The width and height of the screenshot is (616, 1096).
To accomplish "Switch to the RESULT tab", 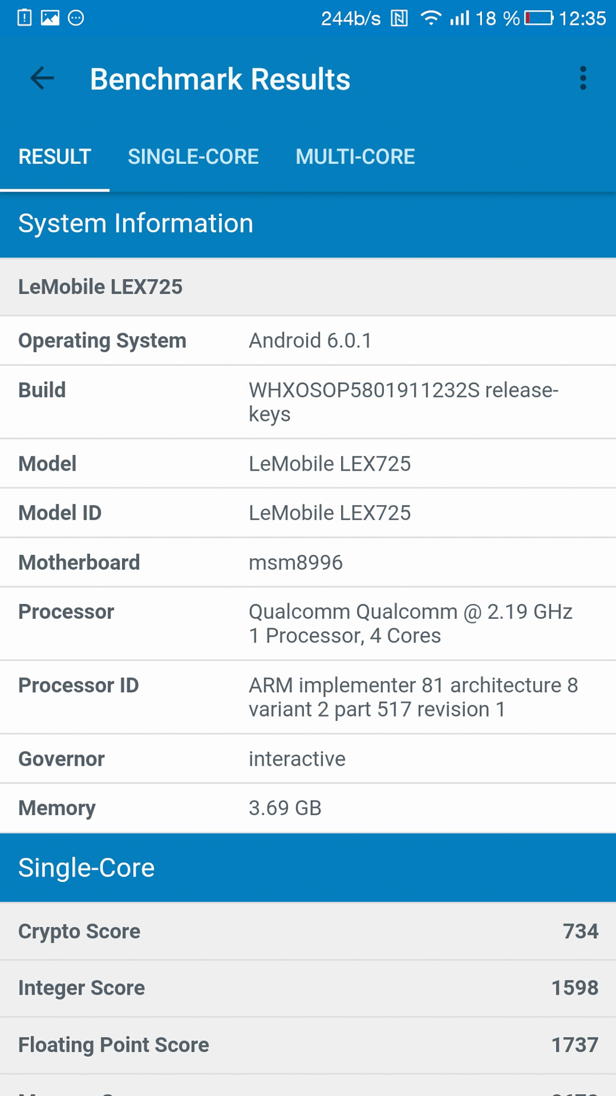I will click(x=54, y=157).
